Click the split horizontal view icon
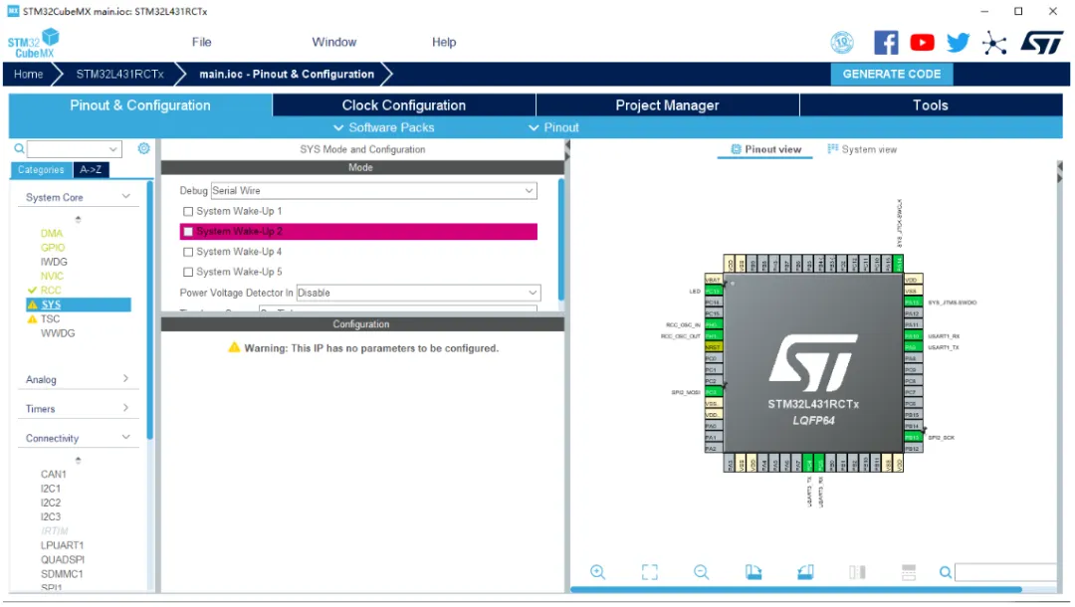 pos(909,572)
